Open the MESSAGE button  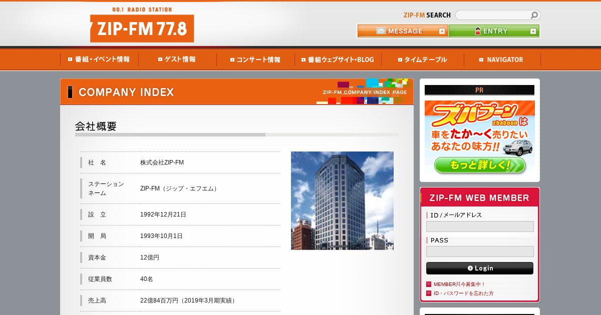tap(403, 31)
